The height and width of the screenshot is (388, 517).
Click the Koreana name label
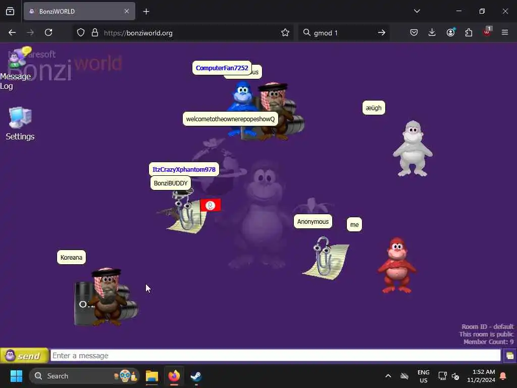click(71, 257)
